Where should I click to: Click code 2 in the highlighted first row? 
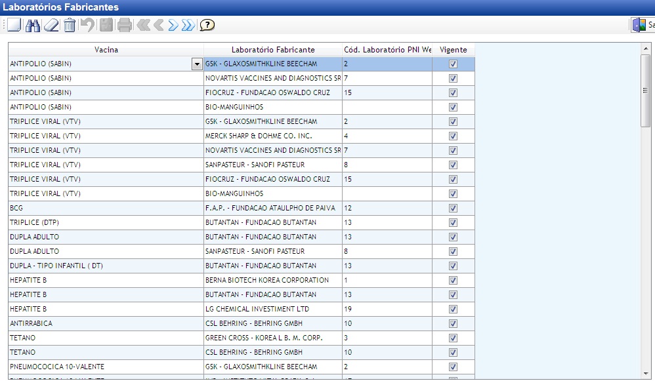387,64
